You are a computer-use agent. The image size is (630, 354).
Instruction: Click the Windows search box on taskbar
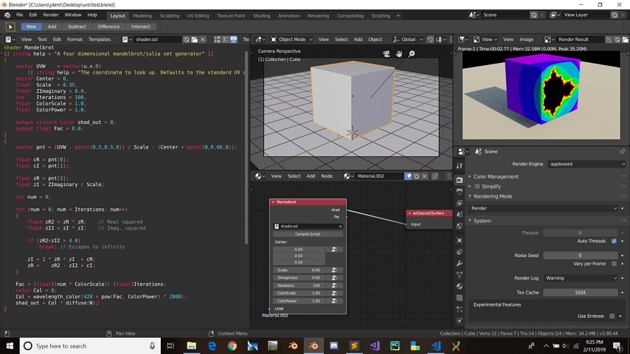(91, 346)
